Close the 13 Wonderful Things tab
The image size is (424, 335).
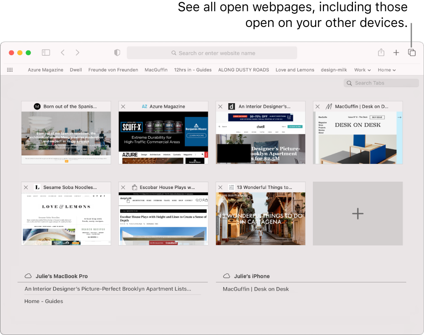tap(220, 187)
